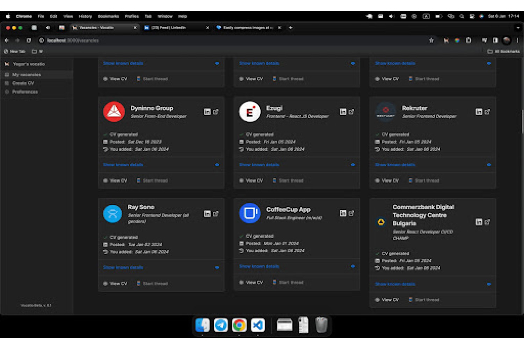
Task: Expand known details on CoffeeCup App card
Action: 259,267
